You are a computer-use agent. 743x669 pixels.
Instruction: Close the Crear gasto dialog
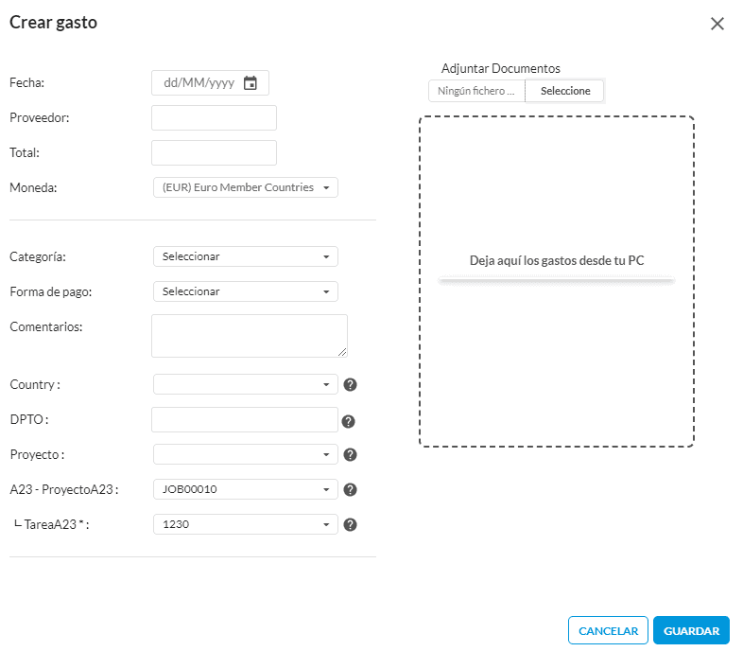click(717, 24)
